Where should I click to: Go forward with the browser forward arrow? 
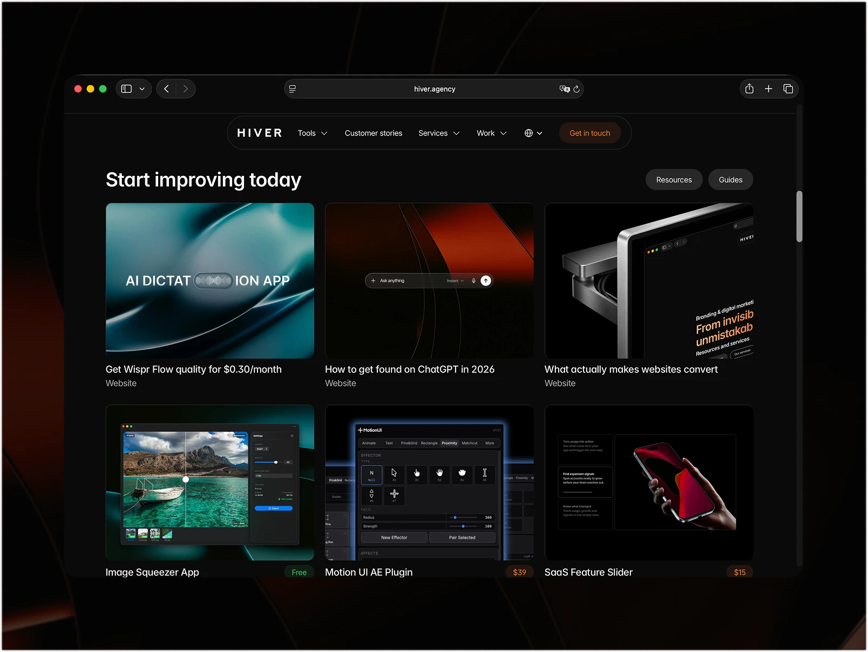point(186,89)
